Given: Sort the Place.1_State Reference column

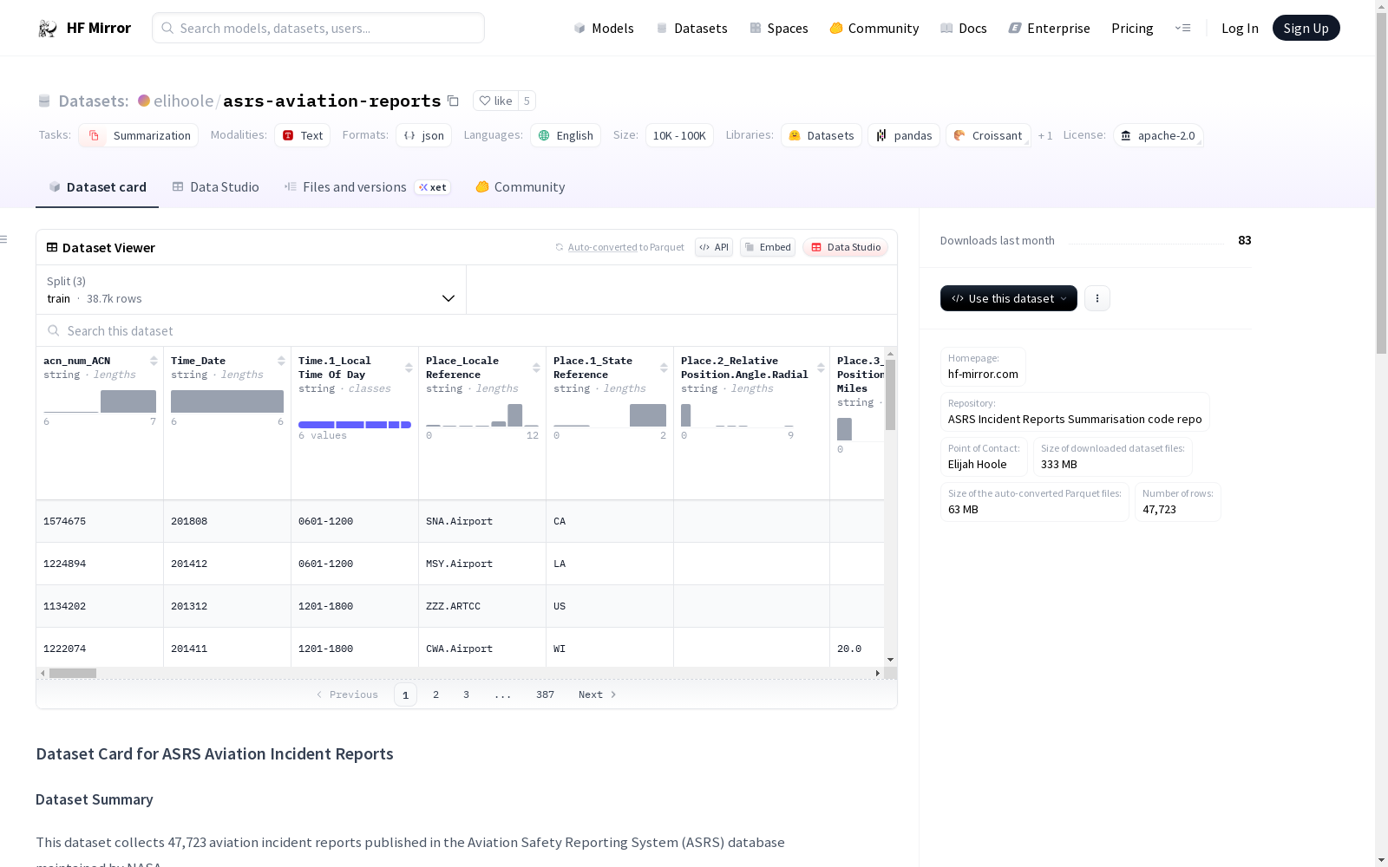Looking at the screenshot, I should [x=664, y=368].
